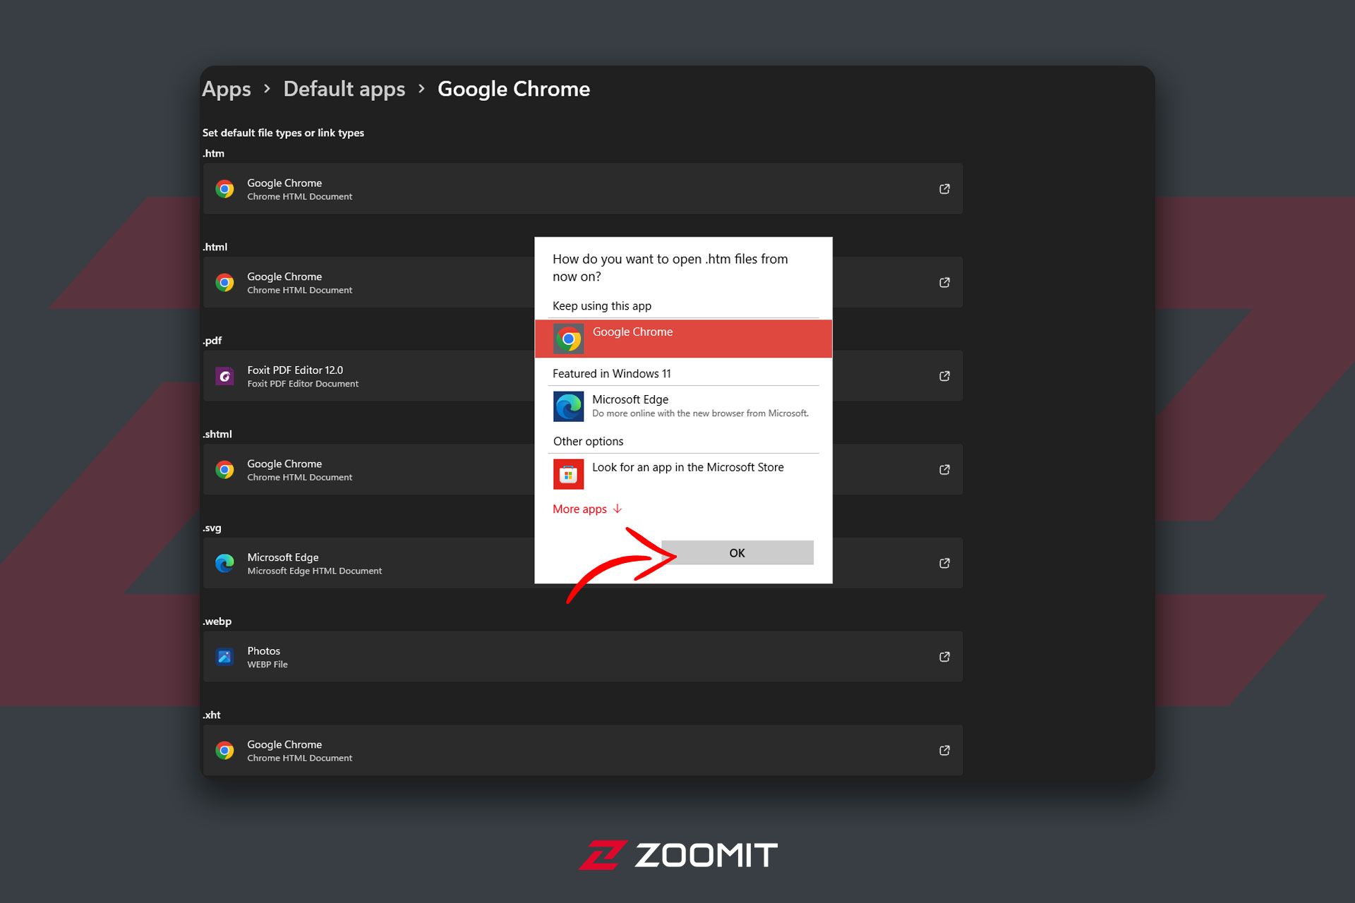This screenshot has height=903, width=1355.
Task: Click the Foxit PDF Editor icon
Action: click(224, 376)
